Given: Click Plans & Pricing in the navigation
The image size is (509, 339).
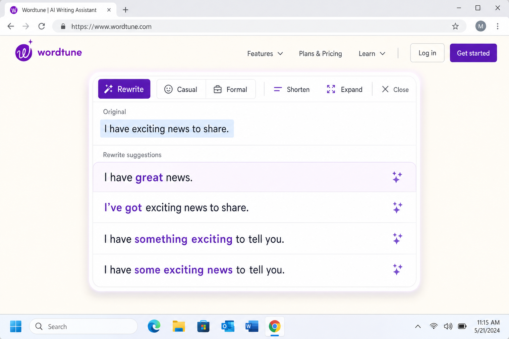Looking at the screenshot, I should click(320, 53).
